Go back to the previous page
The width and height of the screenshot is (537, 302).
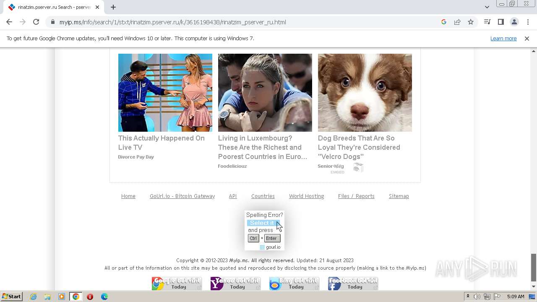[9, 22]
